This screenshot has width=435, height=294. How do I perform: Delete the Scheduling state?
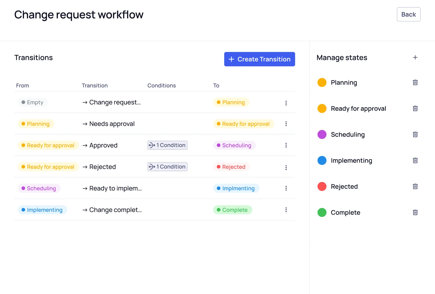pyautogui.click(x=415, y=134)
